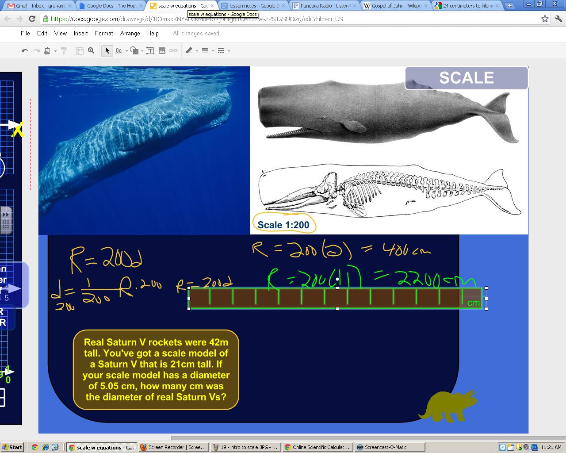Choose the Select arrow tool
This screenshot has height=453, width=566.
[107, 51]
